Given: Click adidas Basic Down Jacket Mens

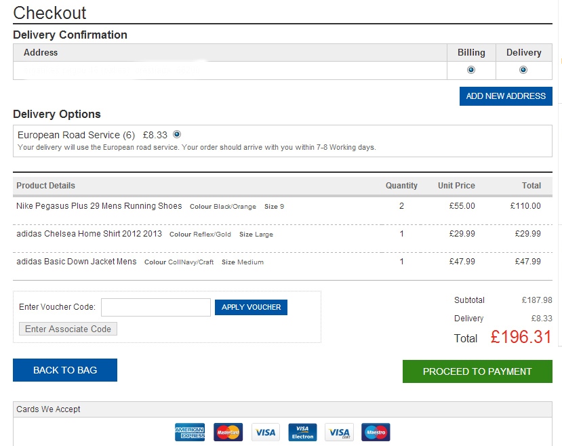Looking at the screenshot, I should pyautogui.click(x=77, y=262).
